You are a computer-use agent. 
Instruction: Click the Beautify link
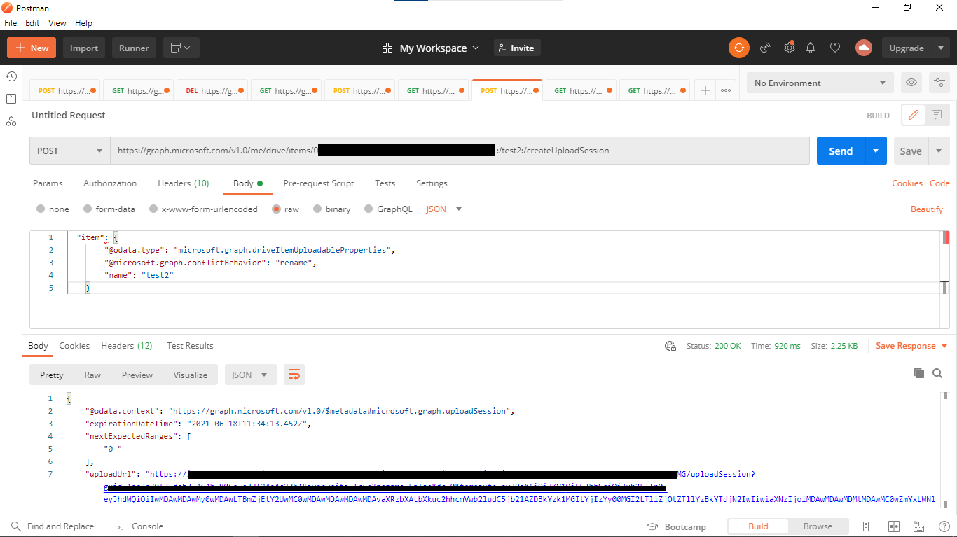927,209
